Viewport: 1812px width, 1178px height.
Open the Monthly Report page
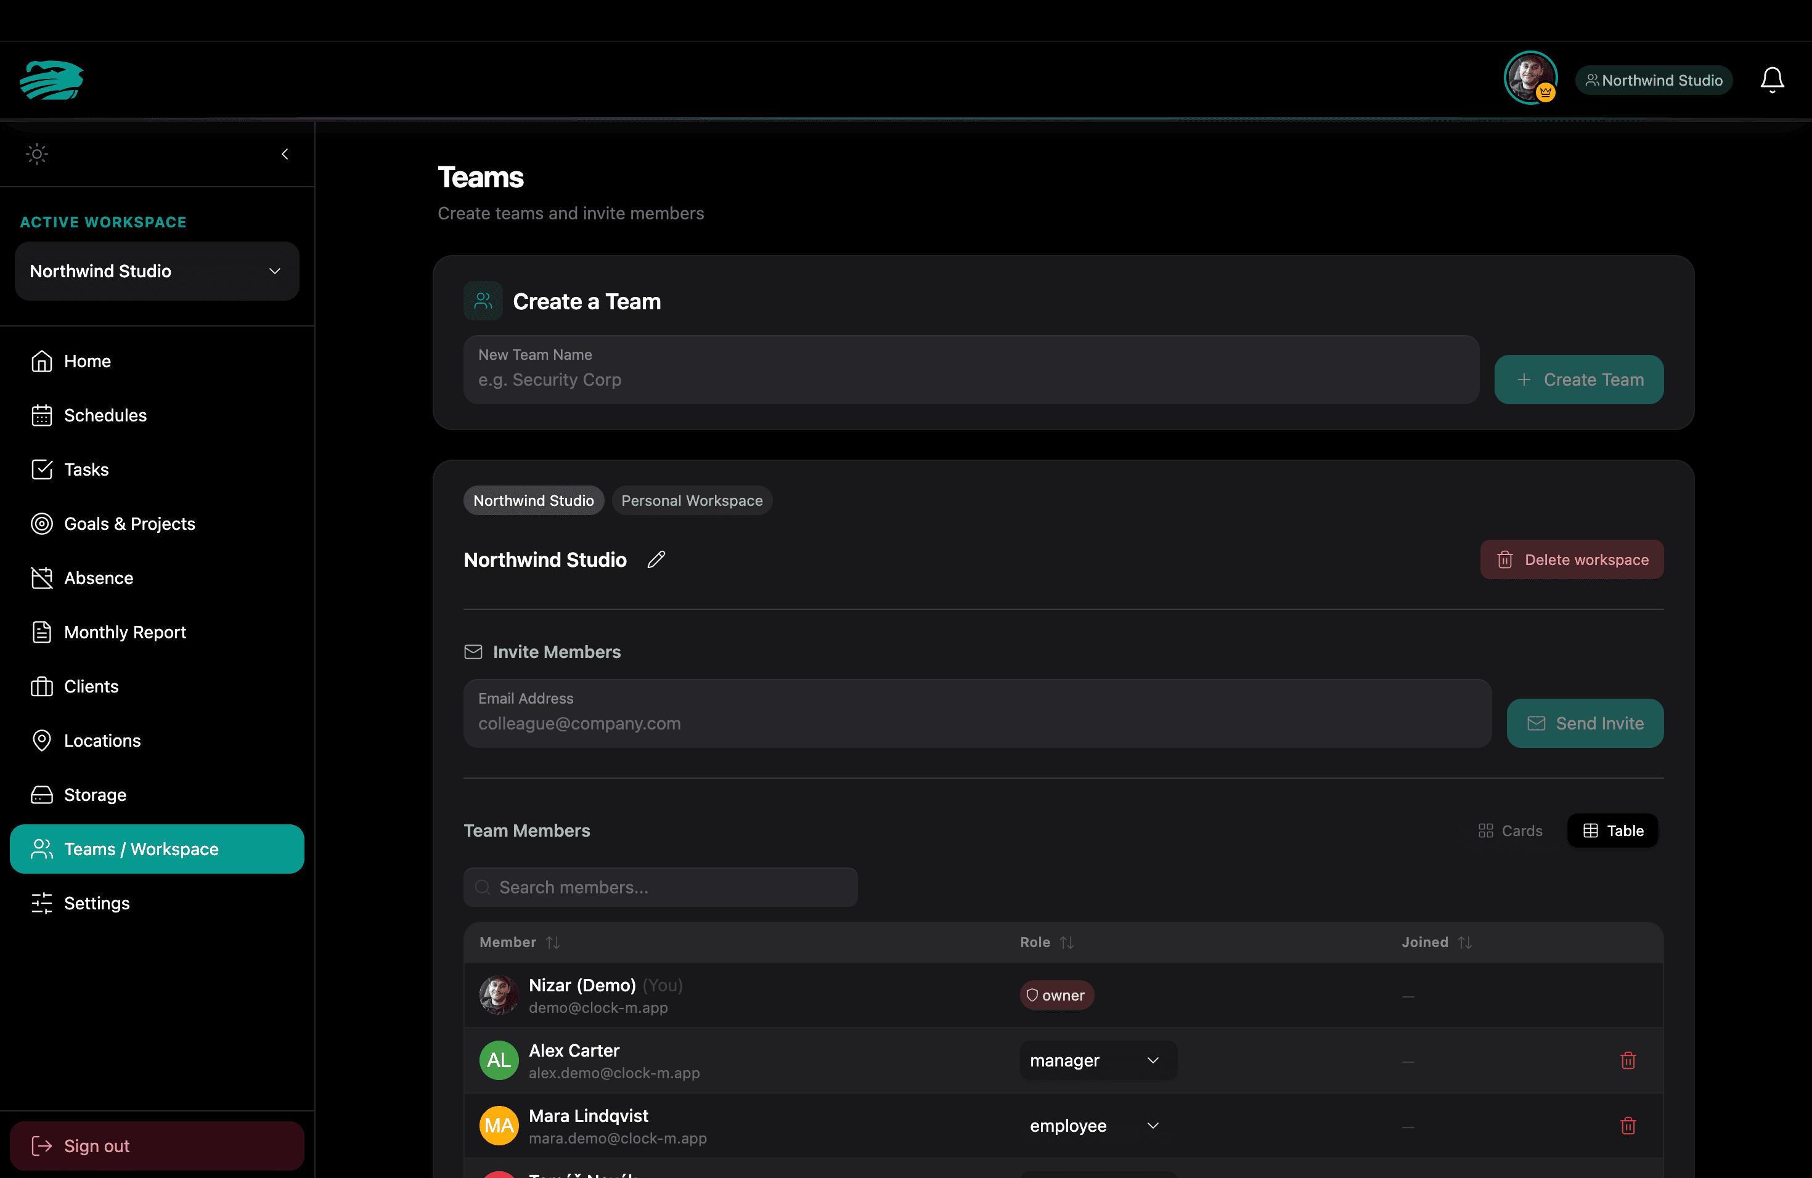[157, 632]
